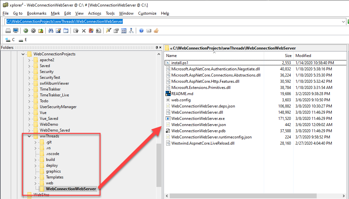Expand the Templates folder node
This screenshot has width=349, height=199.
pyautogui.click(x=35, y=177)
